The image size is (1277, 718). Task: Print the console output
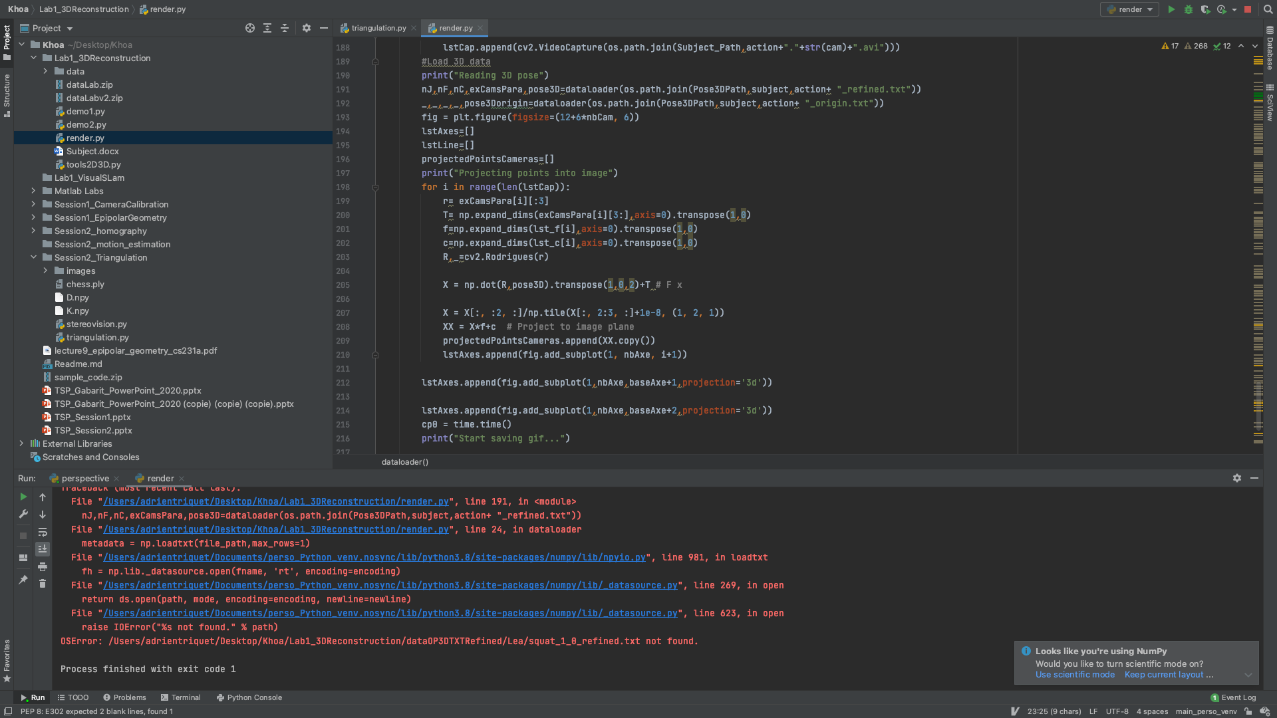43,566
